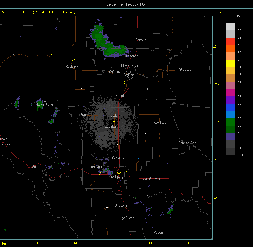Image resolution: width=253 pixels, height=247 pixels.
Task: Select the bright green 20-30 dBZ swatch
Action: (x=231, y=122)
